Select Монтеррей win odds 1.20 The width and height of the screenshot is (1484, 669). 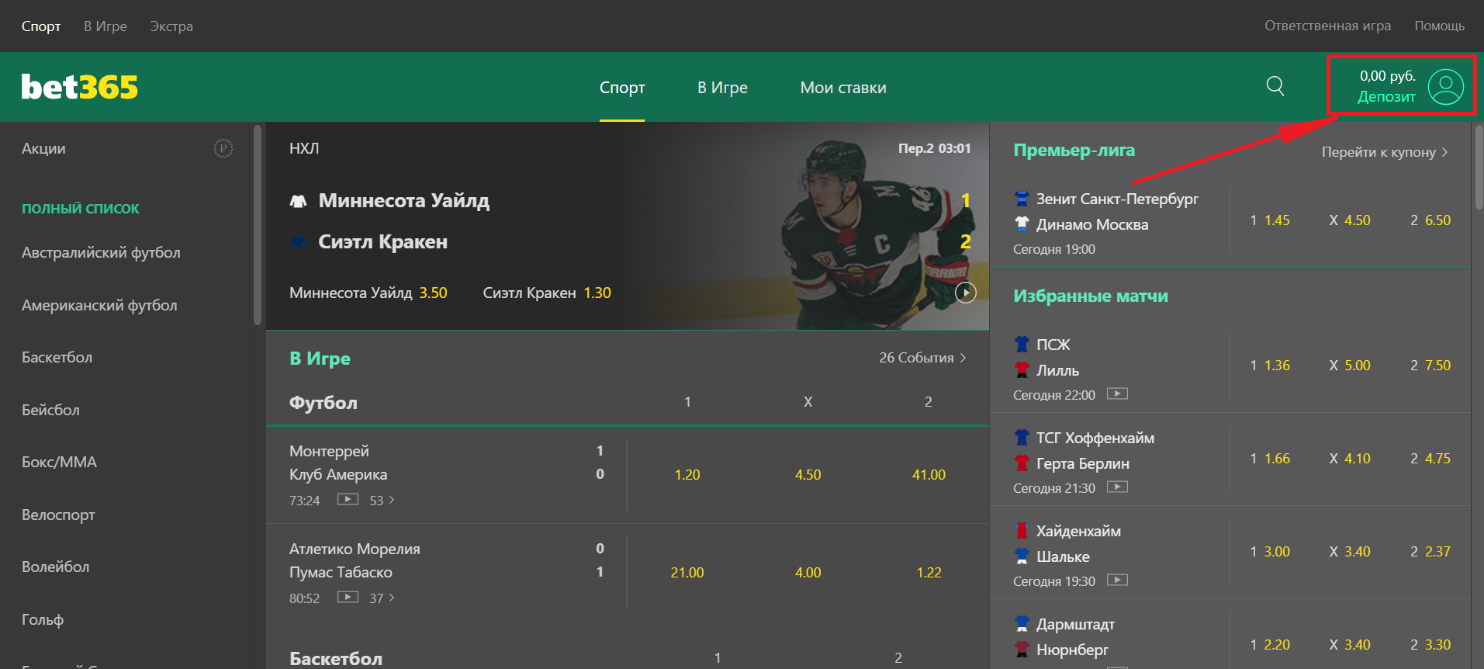[x=687, y=475]
